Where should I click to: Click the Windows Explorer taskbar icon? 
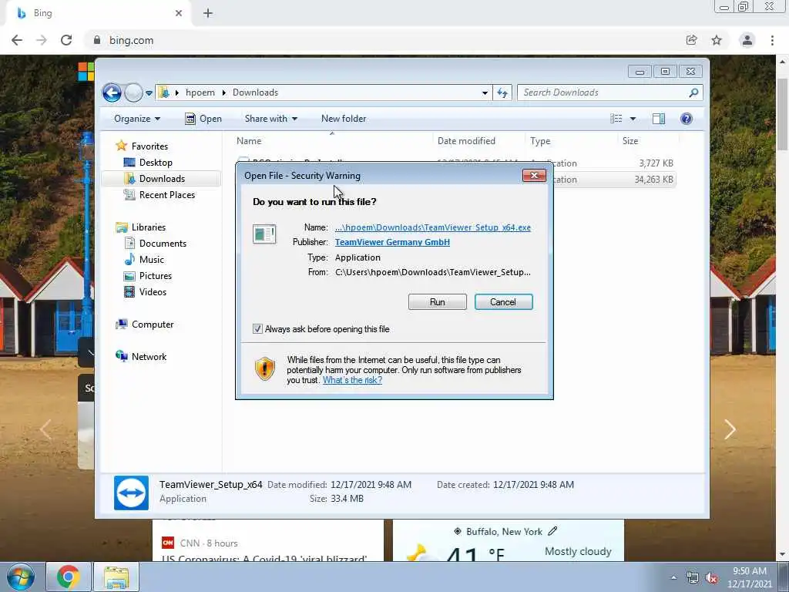tap(116, 577)
